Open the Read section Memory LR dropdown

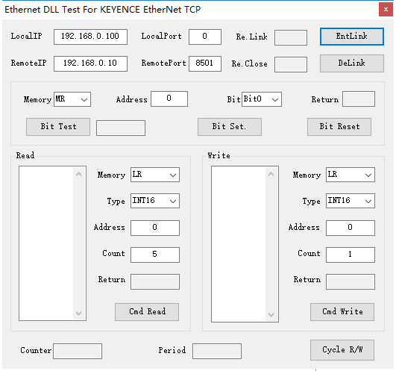click(155, 175)
